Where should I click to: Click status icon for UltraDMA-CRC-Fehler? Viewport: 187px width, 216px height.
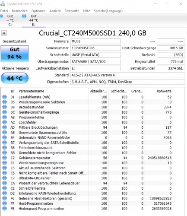click(x=5, y=178)
